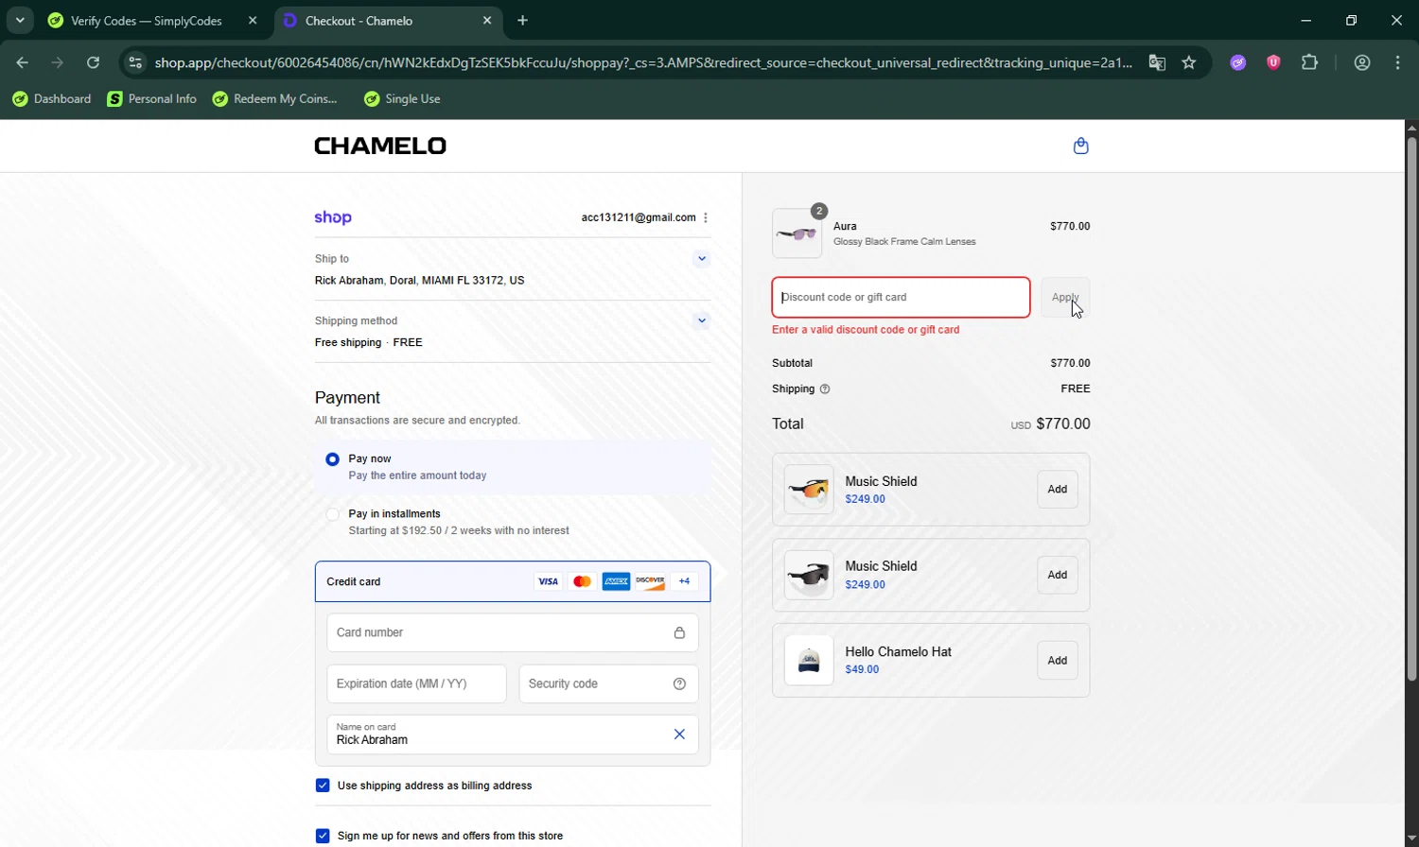The width and height of the screenshot is (1419, 847).
Task: Open a new browser tab
Action: coord(523,20)
